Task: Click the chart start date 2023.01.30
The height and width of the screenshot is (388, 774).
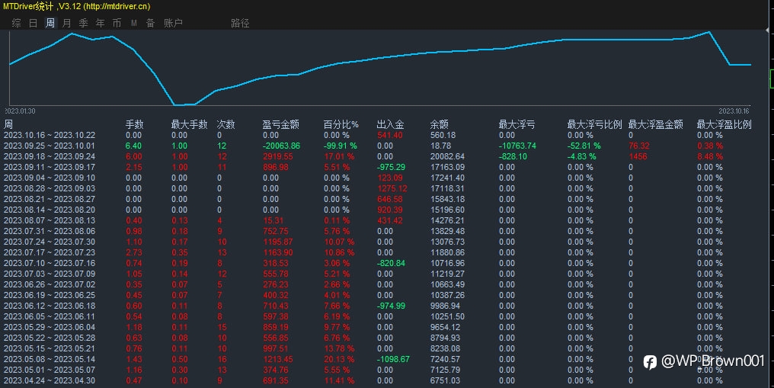Action: 20,111
